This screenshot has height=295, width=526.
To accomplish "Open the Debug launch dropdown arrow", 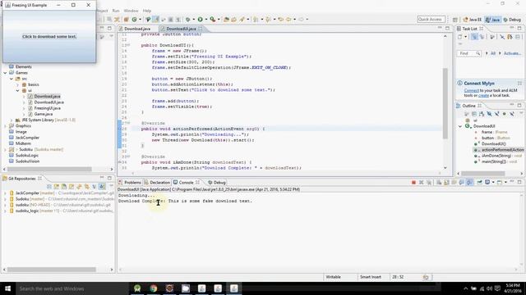I will (194, 20).
